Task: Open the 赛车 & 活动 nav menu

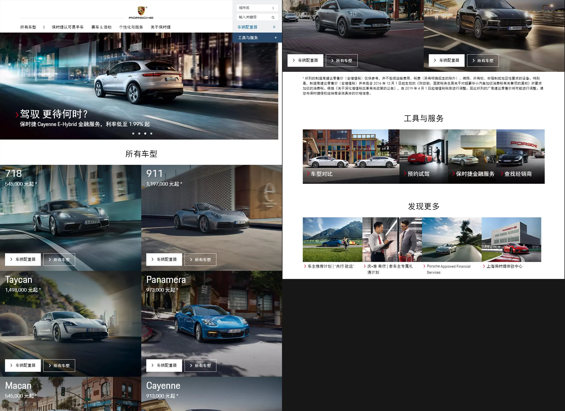Action: [x=101, y=27]
